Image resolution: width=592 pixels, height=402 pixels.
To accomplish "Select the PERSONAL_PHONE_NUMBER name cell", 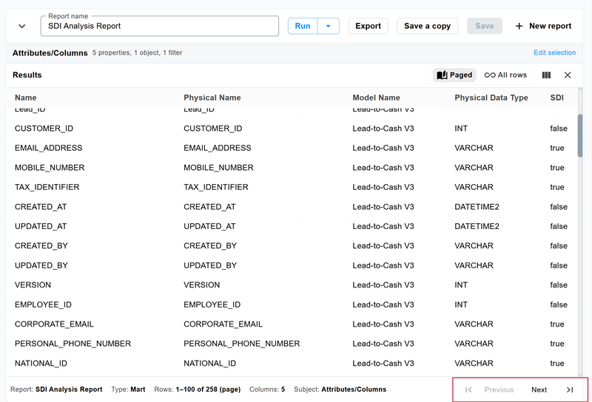I will pos(73,344).
